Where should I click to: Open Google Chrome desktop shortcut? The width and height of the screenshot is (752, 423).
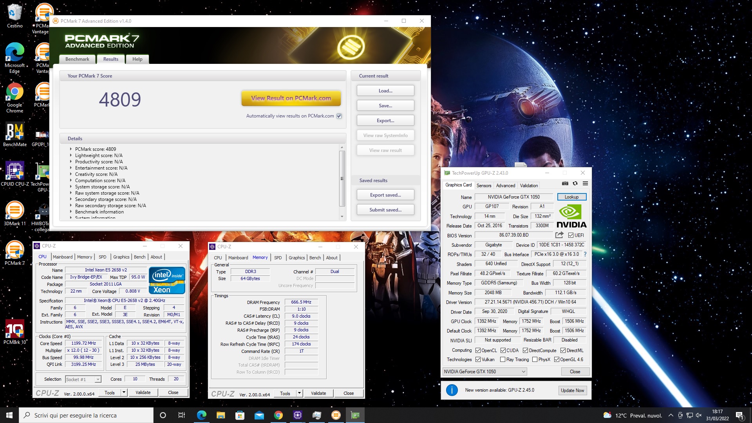click(14, 98)
